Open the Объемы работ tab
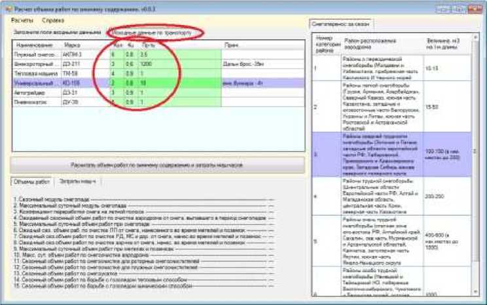487x305 pixels. click(x=31, y=181)
